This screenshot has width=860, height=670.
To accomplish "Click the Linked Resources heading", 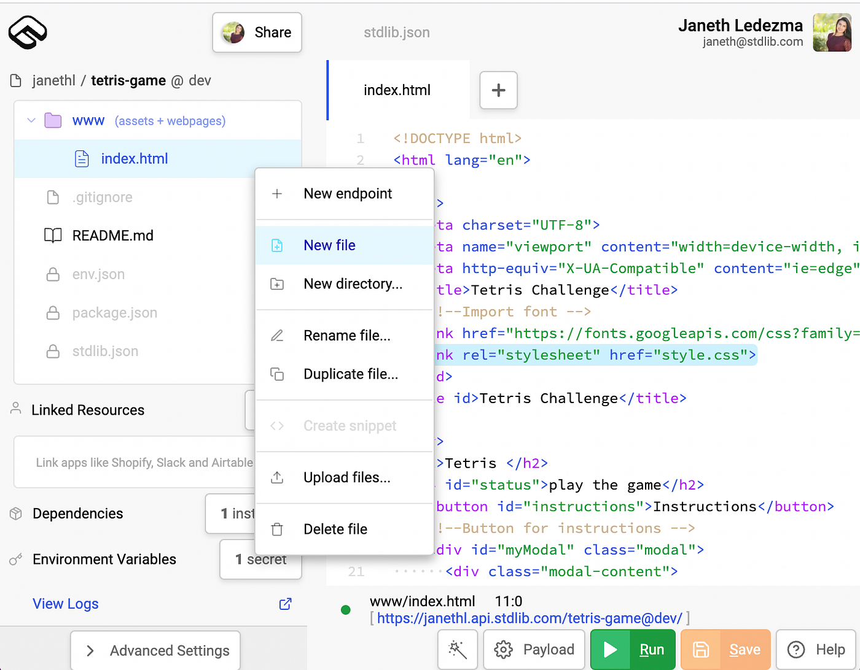I will point(88,410).
